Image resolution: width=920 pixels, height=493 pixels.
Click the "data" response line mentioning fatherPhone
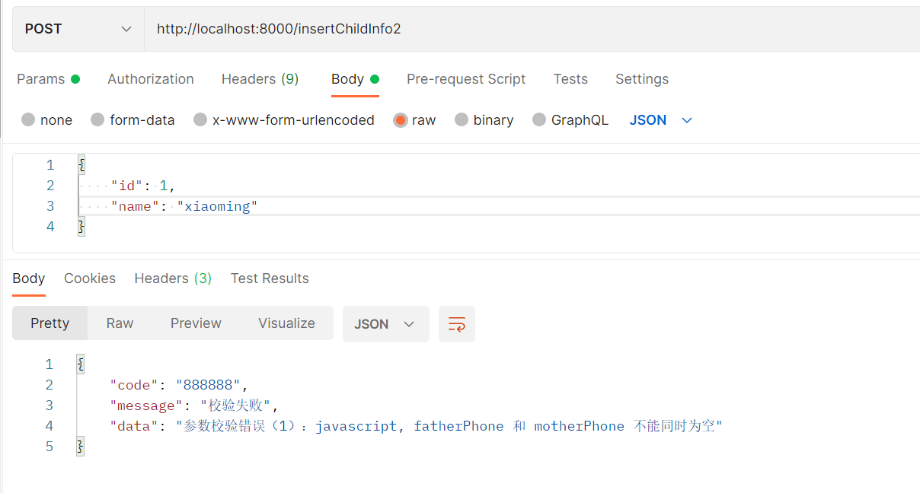click(x=416, y=426)
